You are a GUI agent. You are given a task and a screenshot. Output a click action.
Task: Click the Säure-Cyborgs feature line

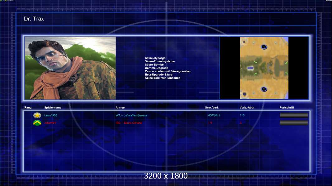coord(155,58)
